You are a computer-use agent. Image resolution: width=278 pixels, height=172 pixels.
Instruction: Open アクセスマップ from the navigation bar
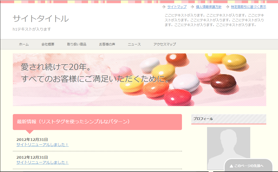tap(165, 44)
